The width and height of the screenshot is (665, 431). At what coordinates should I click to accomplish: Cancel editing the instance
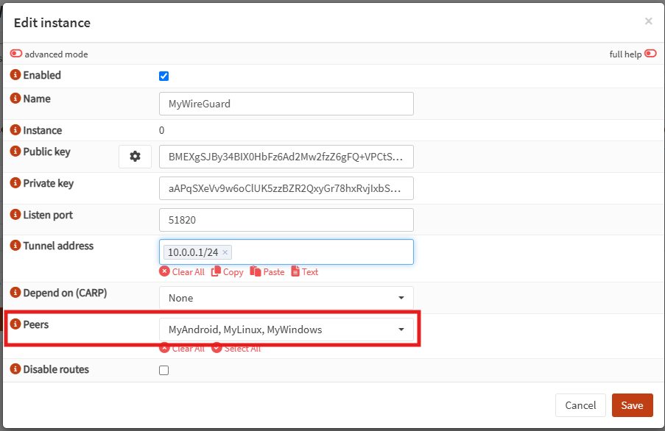(x=580, y=405)
